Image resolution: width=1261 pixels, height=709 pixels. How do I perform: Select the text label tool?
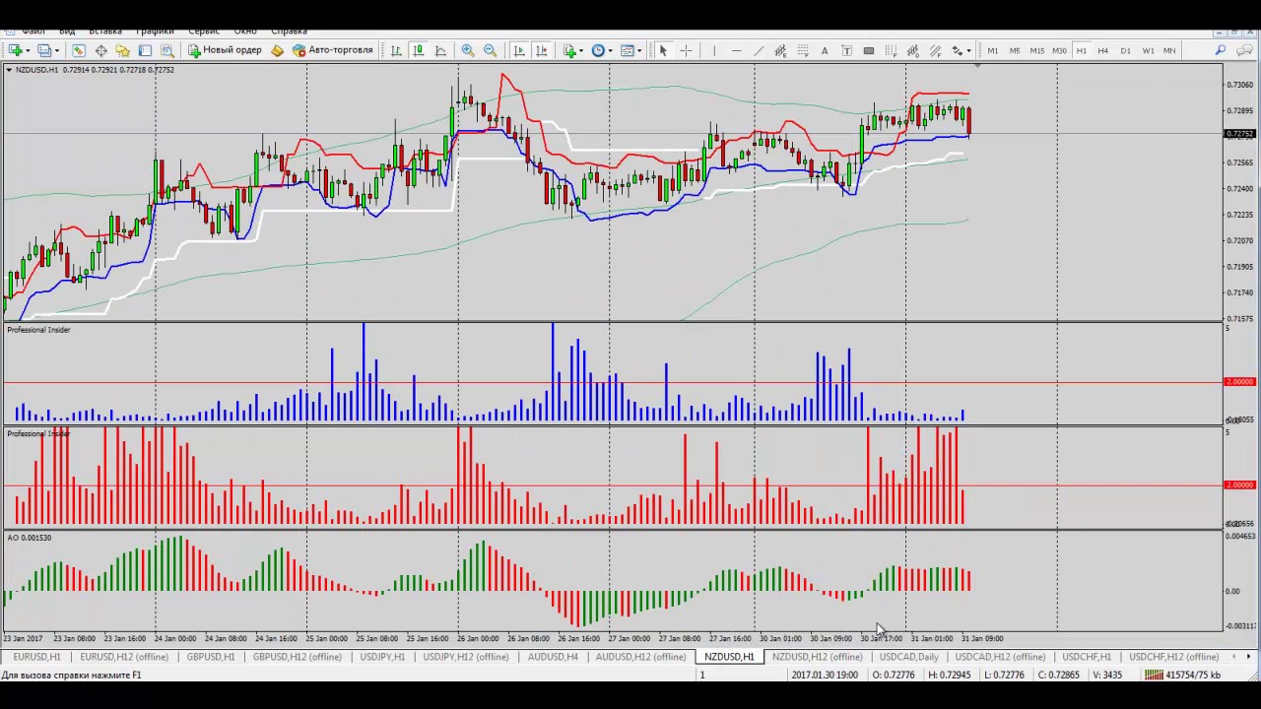click(846, 50)
